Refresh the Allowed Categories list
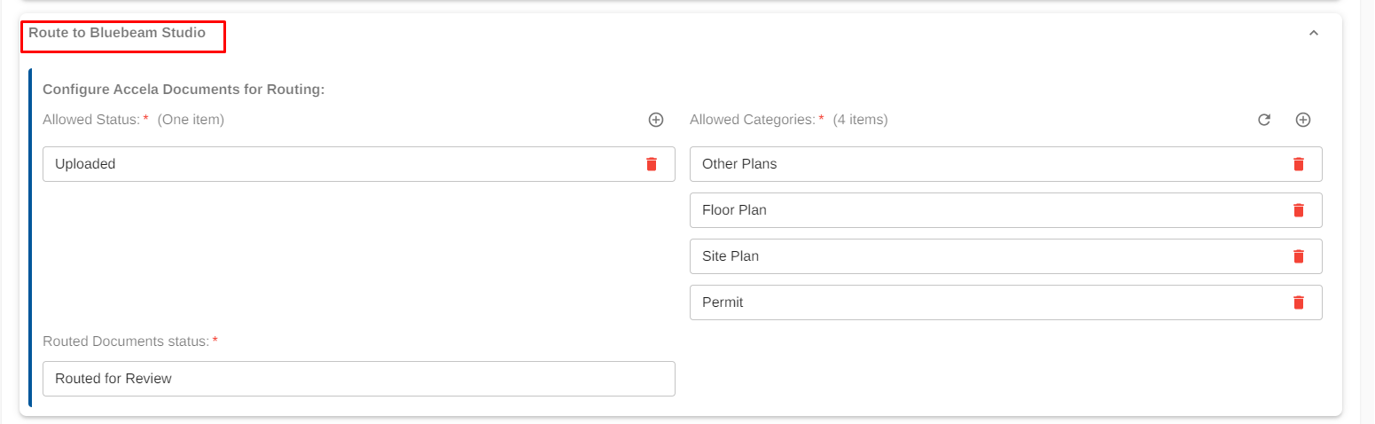The image size is (1375, 424). coord(1264,120)
